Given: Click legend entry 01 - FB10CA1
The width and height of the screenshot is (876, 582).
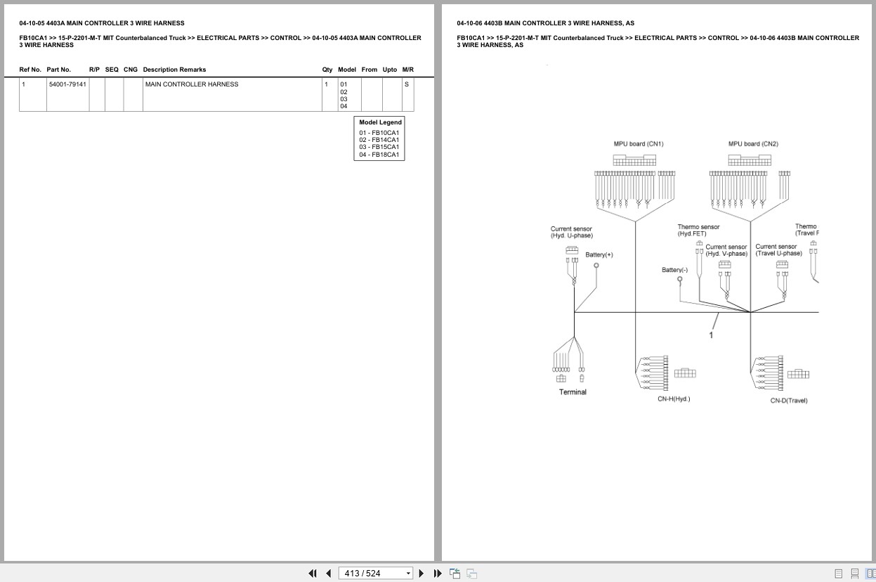Looking at the screenshot, I should click(x=379, y=133).
